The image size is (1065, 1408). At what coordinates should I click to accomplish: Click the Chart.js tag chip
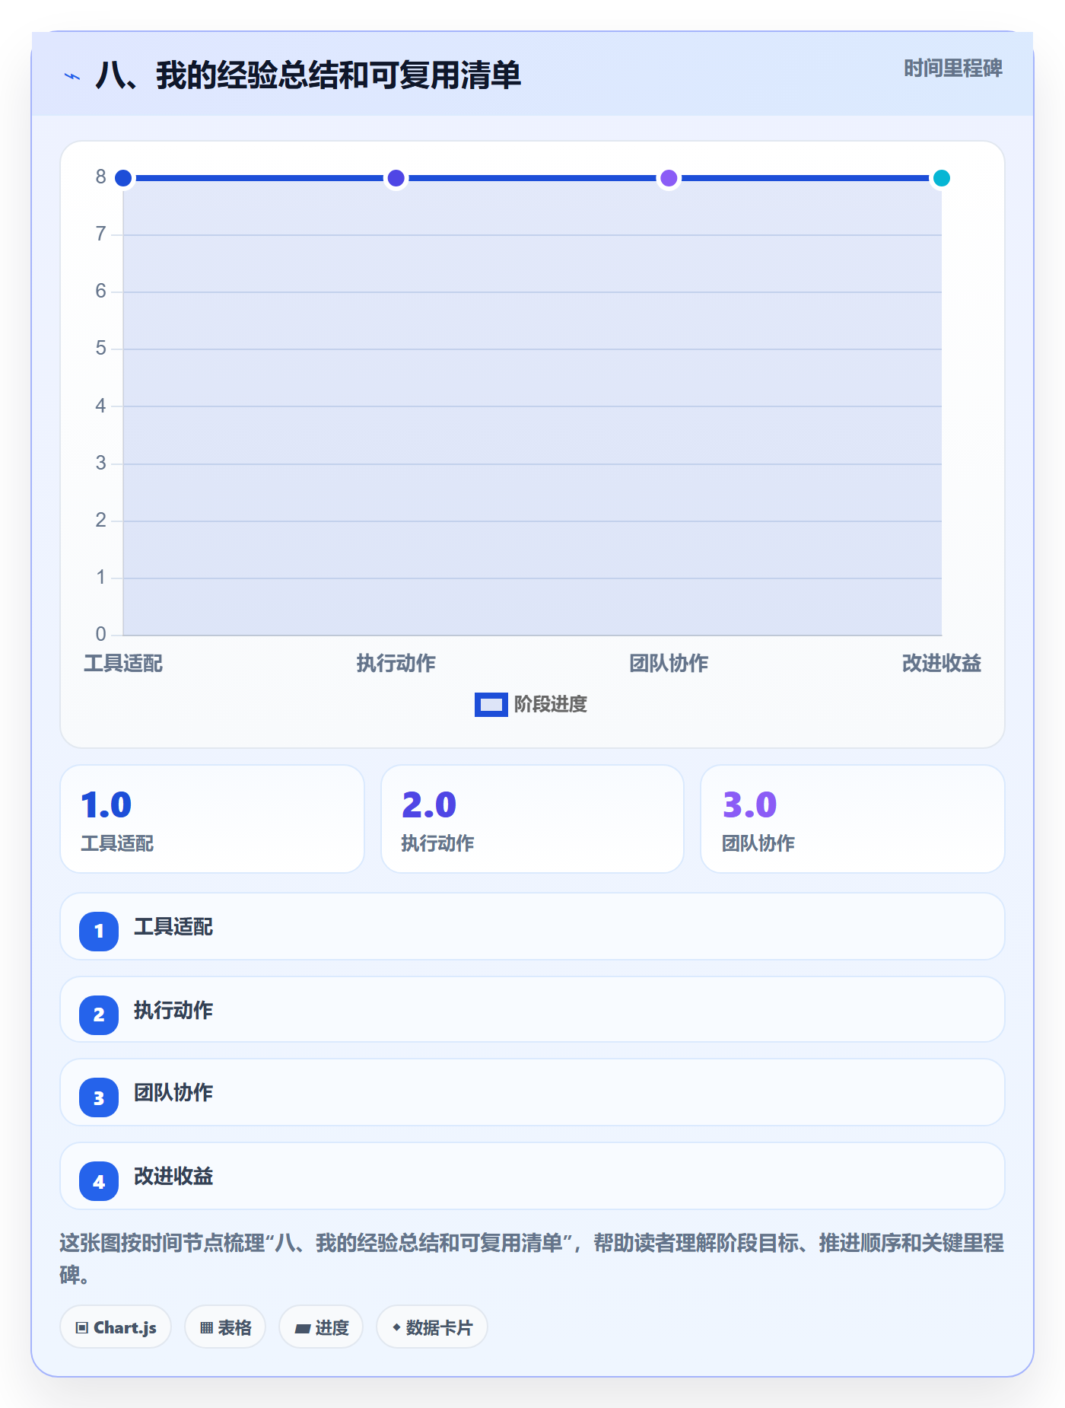point(116,1327)
